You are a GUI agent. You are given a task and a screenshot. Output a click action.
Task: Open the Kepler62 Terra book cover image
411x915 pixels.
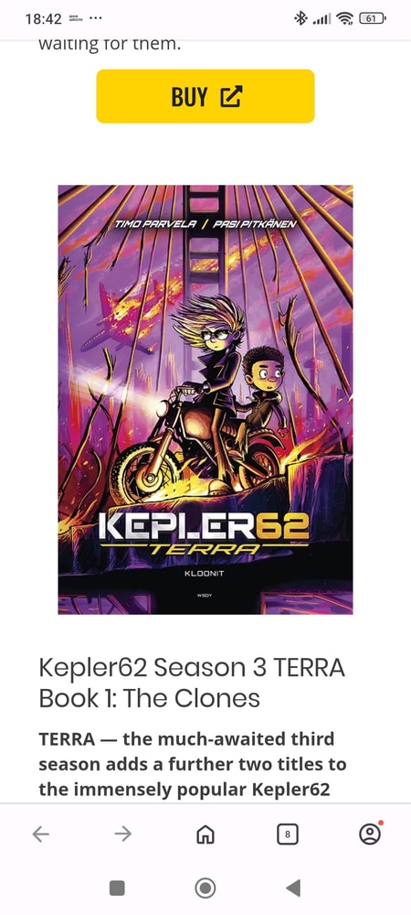point(205,400)
